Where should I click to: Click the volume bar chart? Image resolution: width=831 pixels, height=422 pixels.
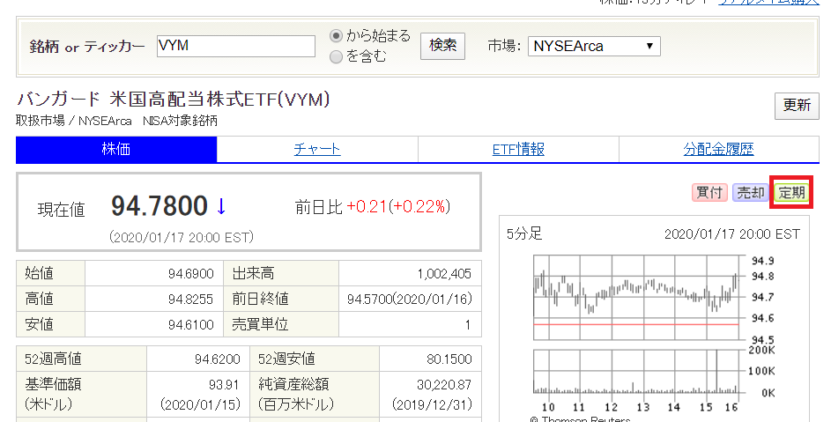(x=636, y=371)
